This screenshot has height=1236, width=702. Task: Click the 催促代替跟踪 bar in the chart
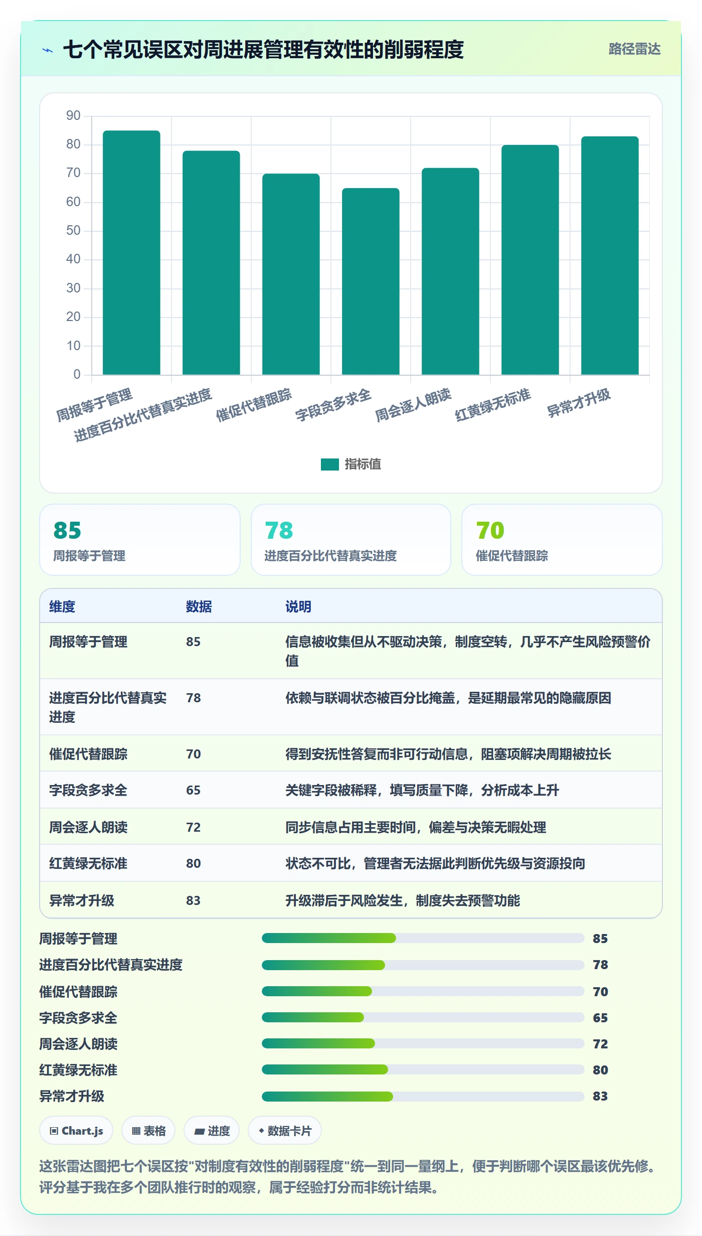pos(291,274)
